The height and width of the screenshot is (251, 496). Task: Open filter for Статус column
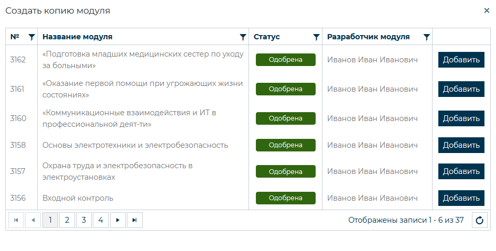(x=316, y=37)
